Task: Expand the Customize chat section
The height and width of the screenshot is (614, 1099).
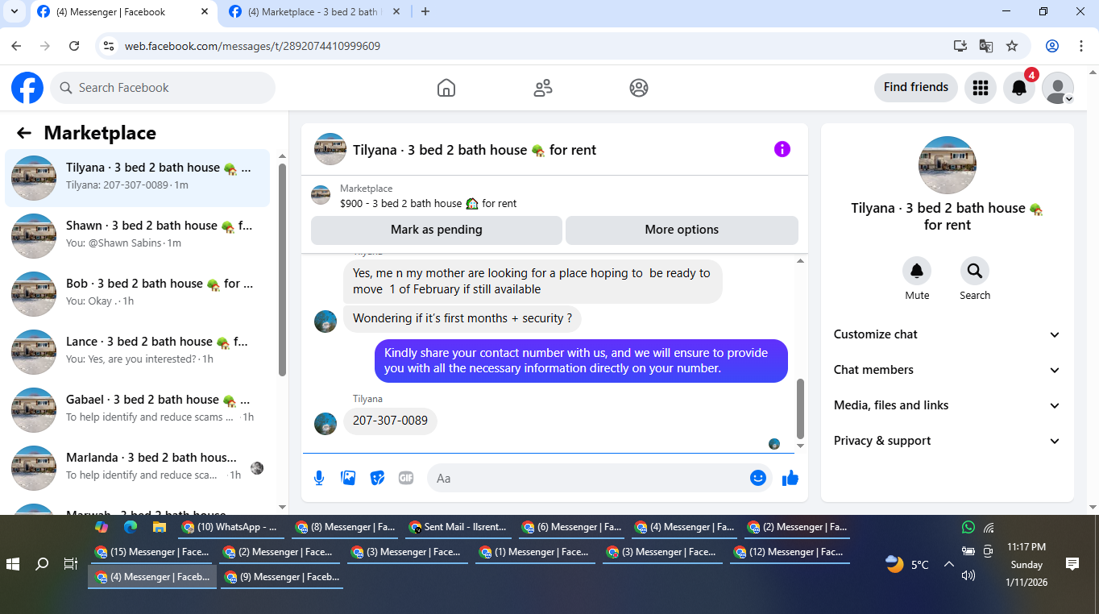Action: 948,334
